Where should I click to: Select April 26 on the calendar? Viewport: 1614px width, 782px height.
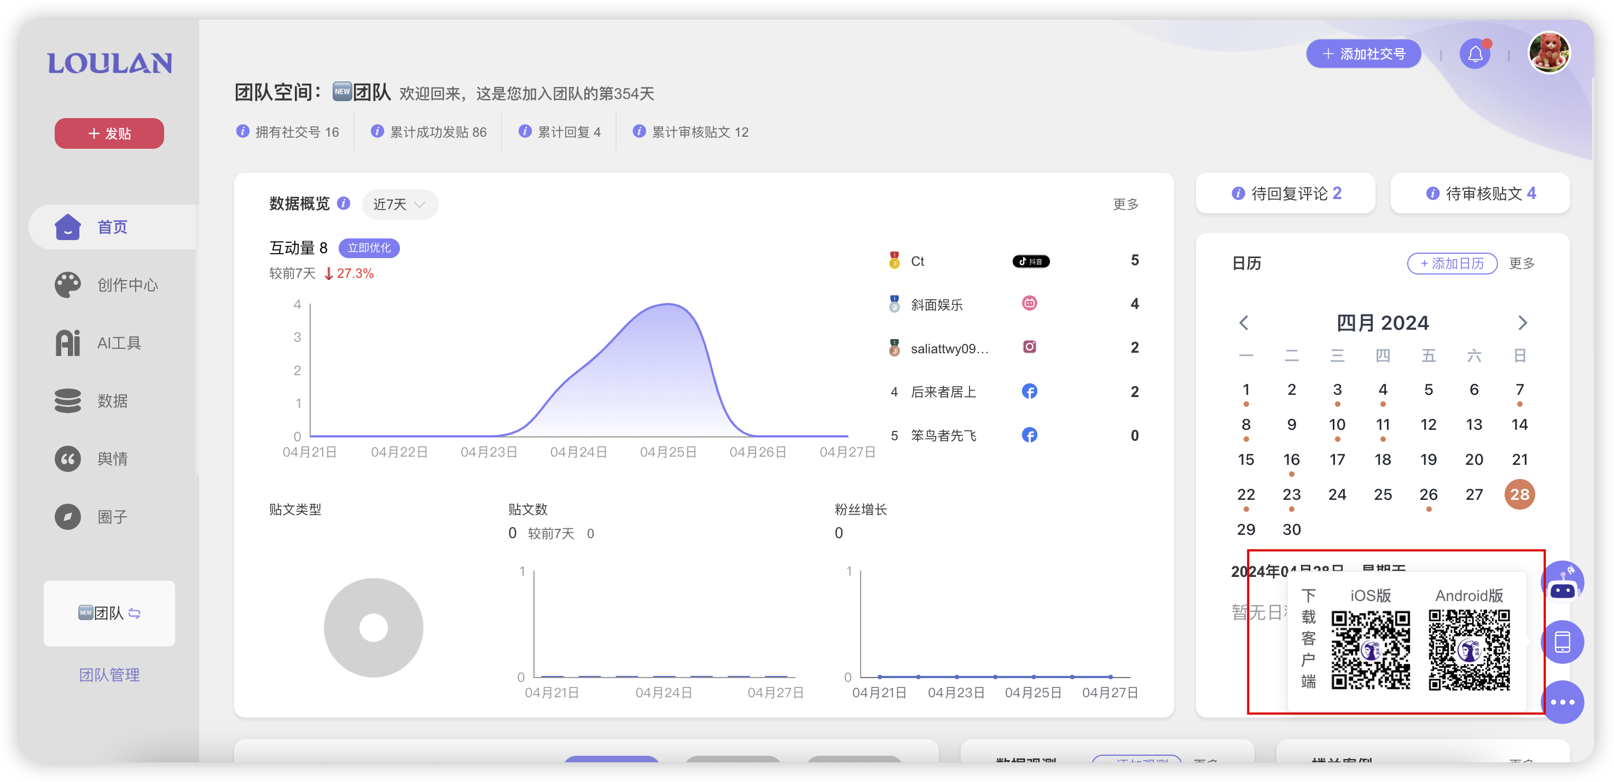(x=1428, y=495)
